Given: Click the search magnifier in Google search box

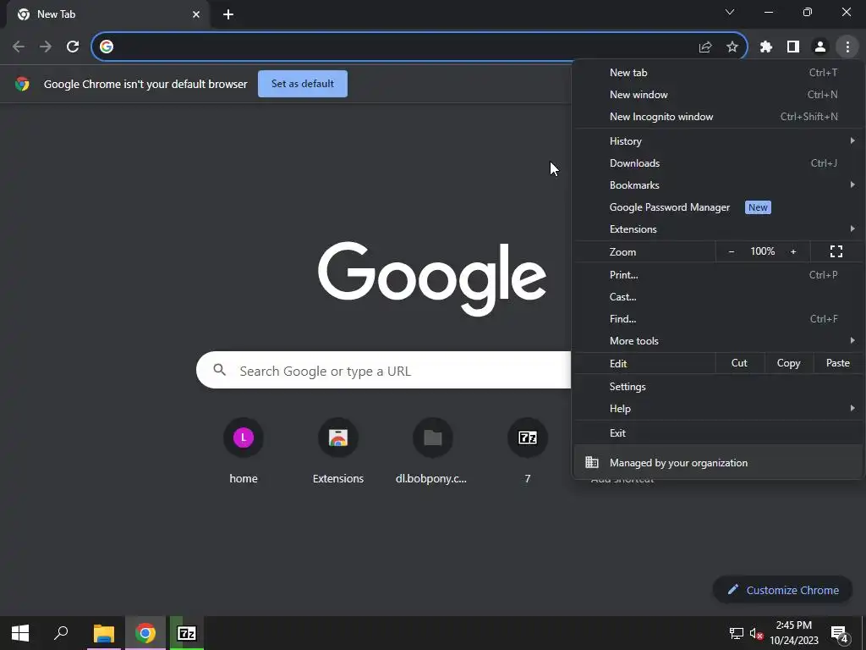Looking at the screenshot, I should (219, 370).
